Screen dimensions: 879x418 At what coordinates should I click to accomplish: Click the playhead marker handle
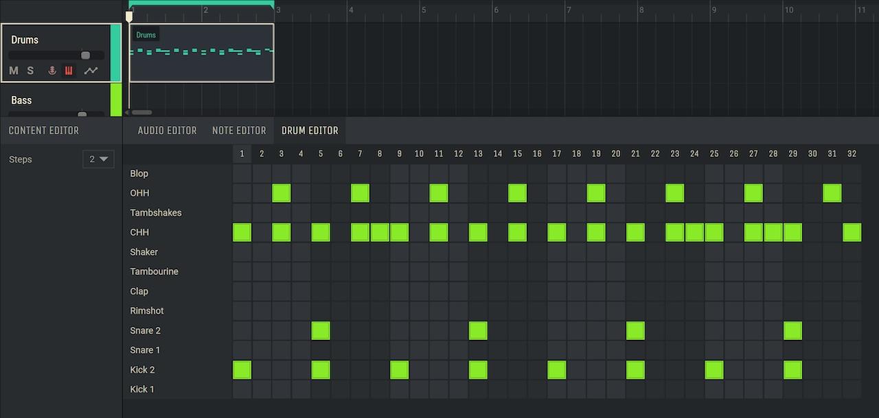[129, 16]
